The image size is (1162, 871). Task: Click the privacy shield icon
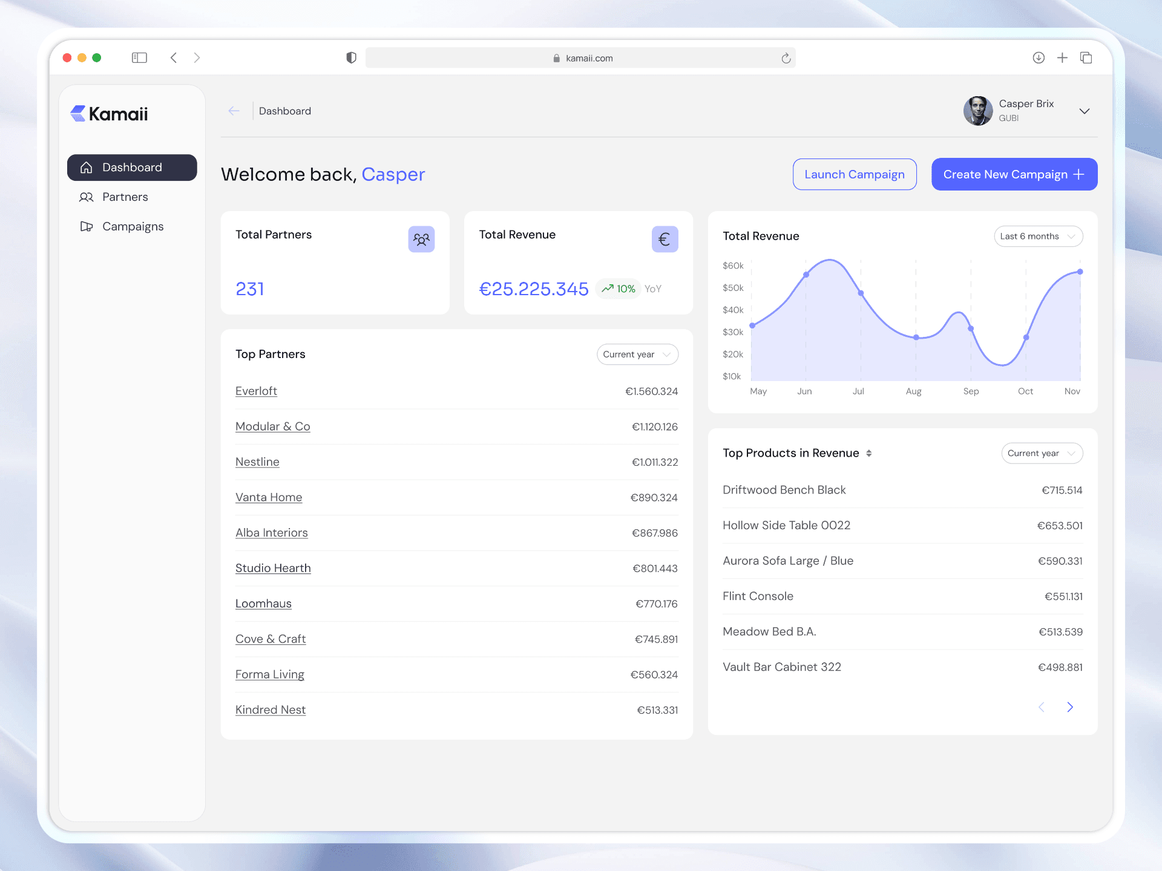[x=351, y=57]
